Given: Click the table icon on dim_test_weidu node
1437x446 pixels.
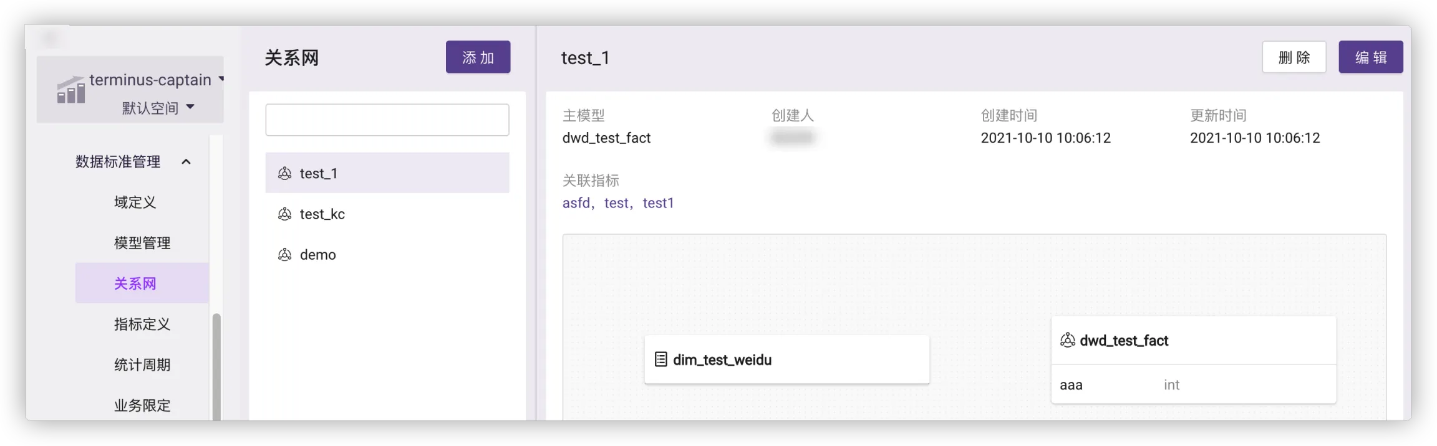Looking at the screenshot, I should (660, 359).
